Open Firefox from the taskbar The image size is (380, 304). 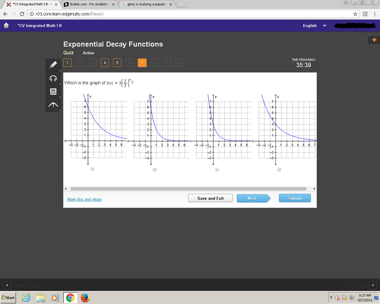click(x=84, y=298)
